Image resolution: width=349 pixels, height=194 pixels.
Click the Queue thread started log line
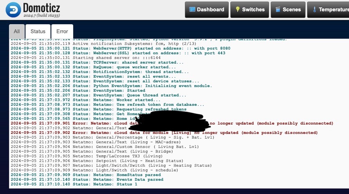[98, 95]
